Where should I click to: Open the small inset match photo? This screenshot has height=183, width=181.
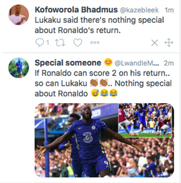point(145,120)
